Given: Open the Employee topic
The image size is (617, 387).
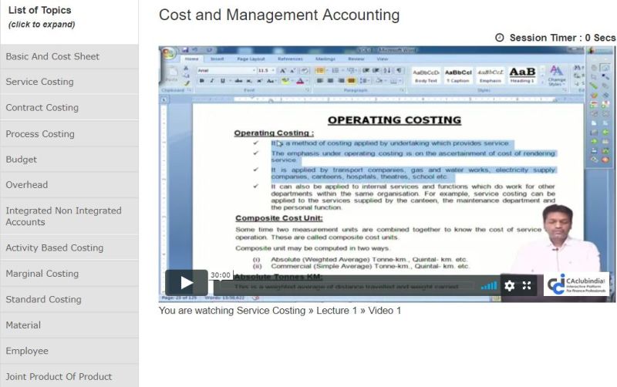Looking at the screenshot, I should (27, 351).
